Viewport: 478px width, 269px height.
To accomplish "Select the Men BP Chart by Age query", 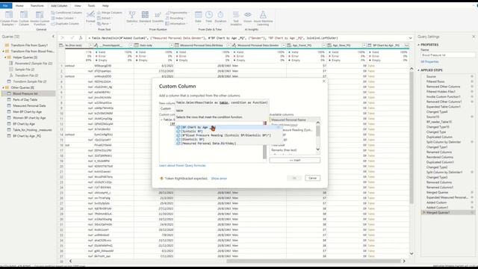I will click(27, 111).
